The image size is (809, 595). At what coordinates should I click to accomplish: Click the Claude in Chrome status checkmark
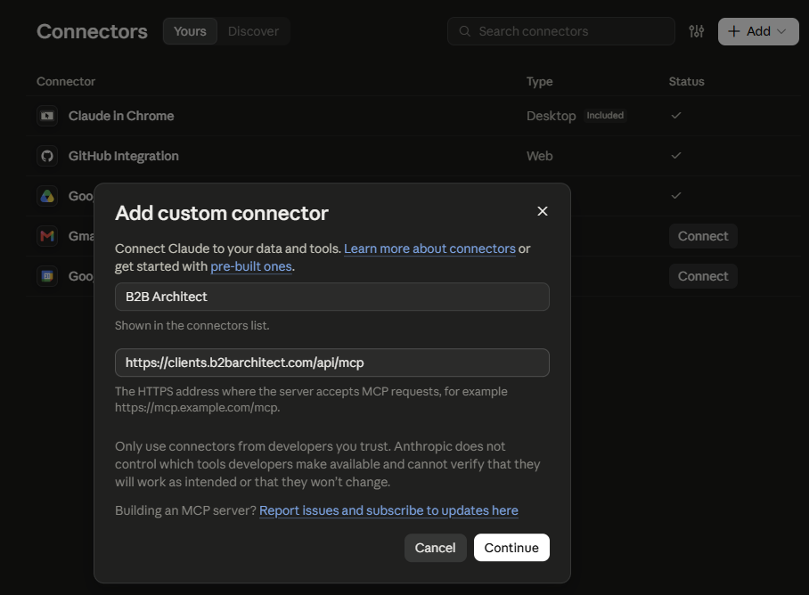point(676,116)
